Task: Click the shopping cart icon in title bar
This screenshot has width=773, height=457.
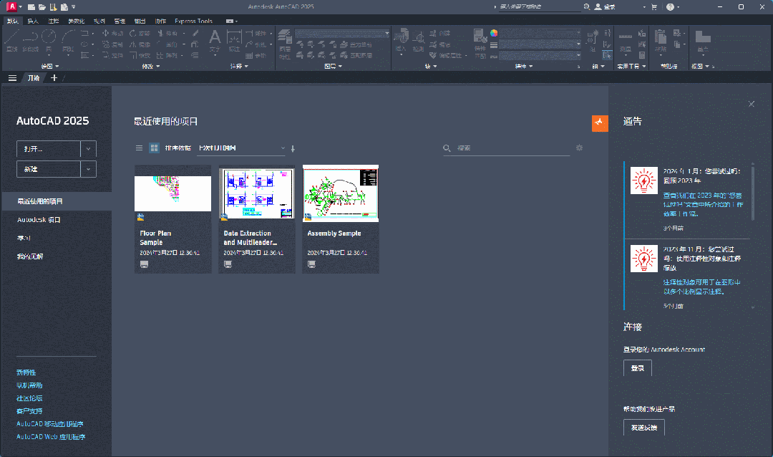Action: (x=654, y=7)
